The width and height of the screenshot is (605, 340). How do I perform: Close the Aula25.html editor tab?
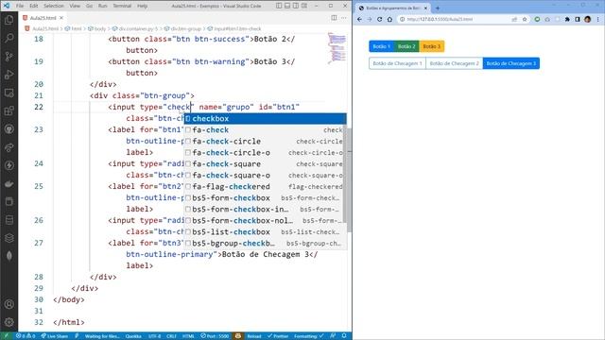61,18
